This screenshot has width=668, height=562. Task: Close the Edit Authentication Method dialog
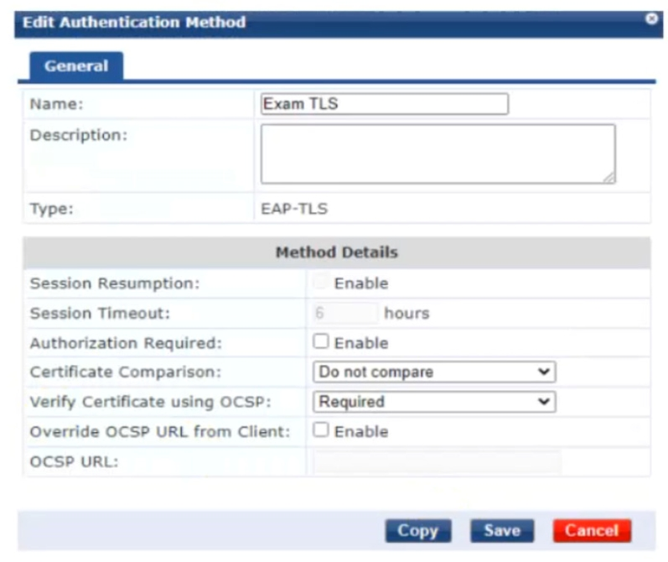pos(651,18)
